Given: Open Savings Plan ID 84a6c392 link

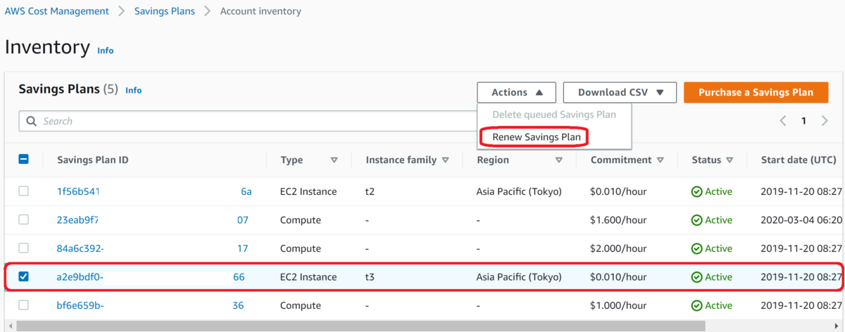Looking at the screenshot, I should click(x=80, y=248).
